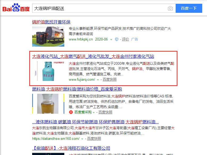The image size is (207, 155).
Task: Click the 百度一下 search button
Action: pos(189,8)
